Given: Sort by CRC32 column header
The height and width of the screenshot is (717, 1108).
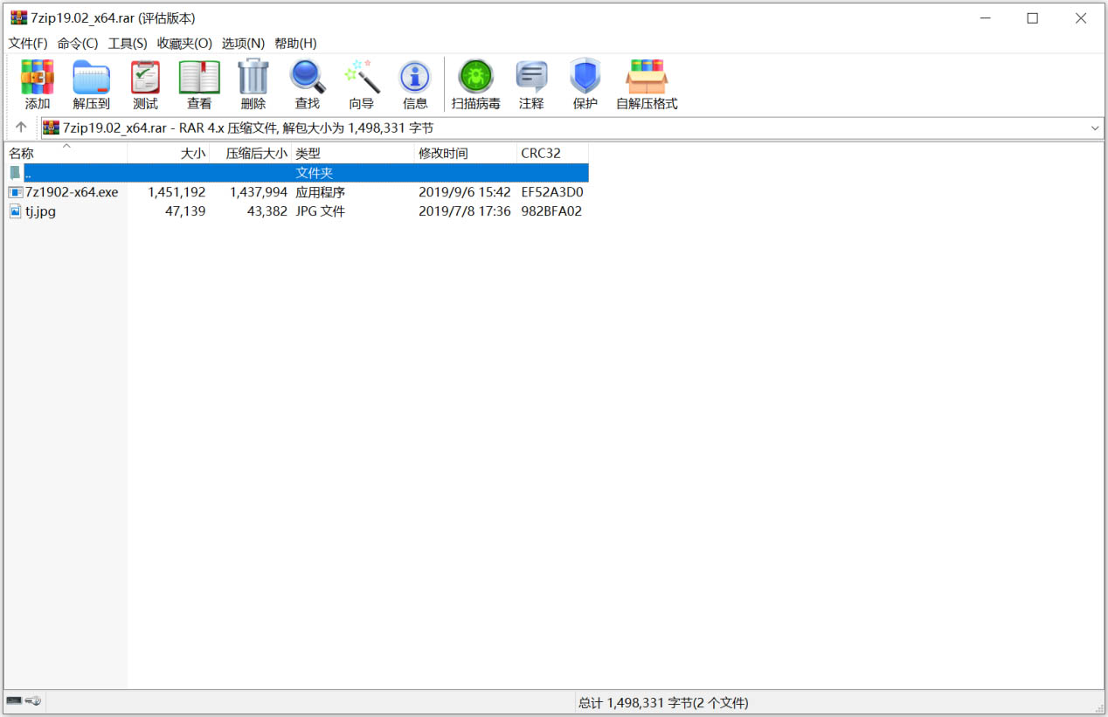Looking at the screenshot, I should pyautogui.click(x=553, y=153).
